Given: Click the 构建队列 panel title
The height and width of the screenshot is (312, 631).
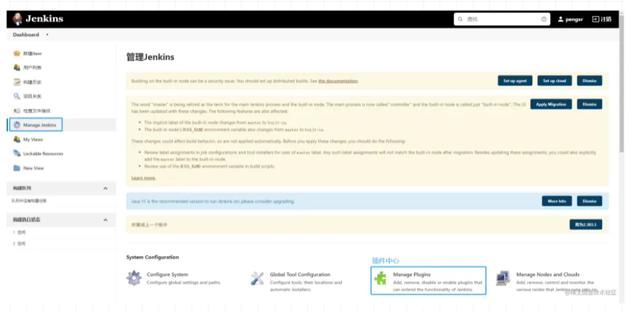Looking at the screenshot, I should click(22, 189).
